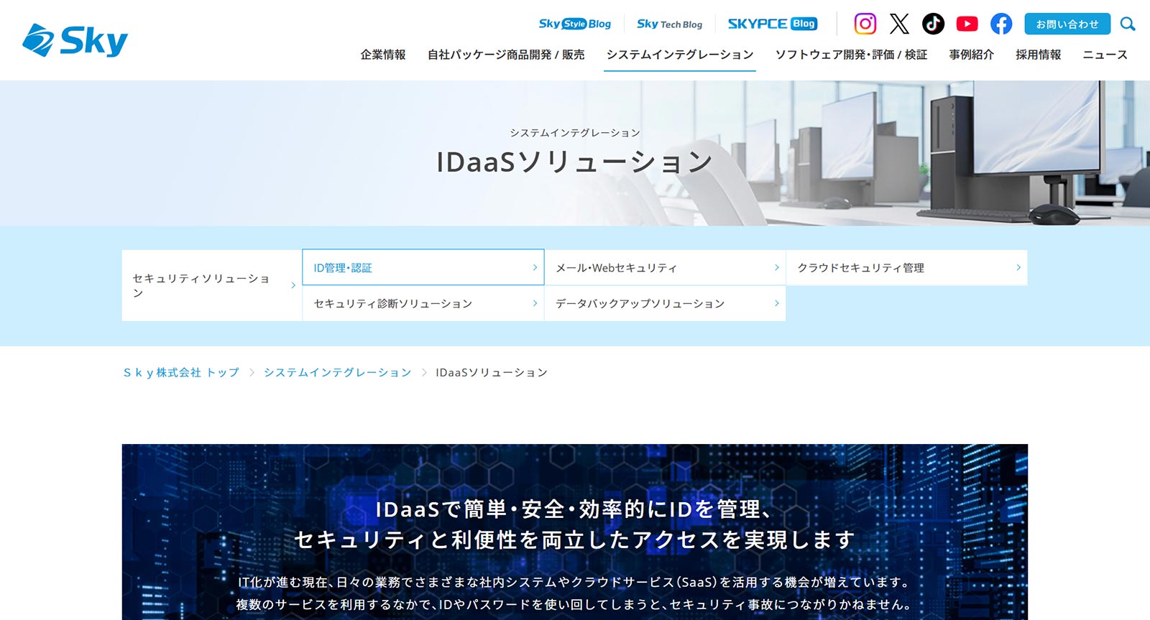Open the X (Twitter) icon link

899,24
